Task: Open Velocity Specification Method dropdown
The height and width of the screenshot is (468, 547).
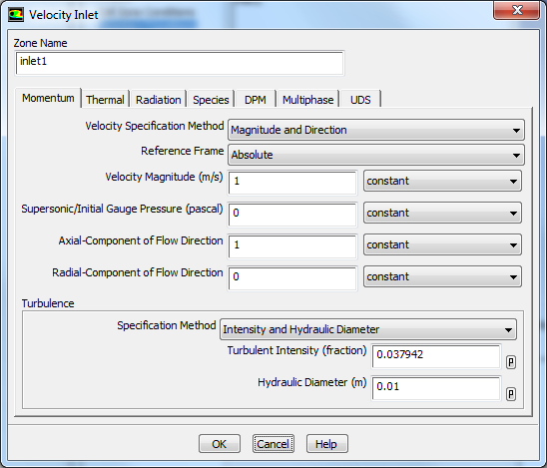Action: coord(376,130)
